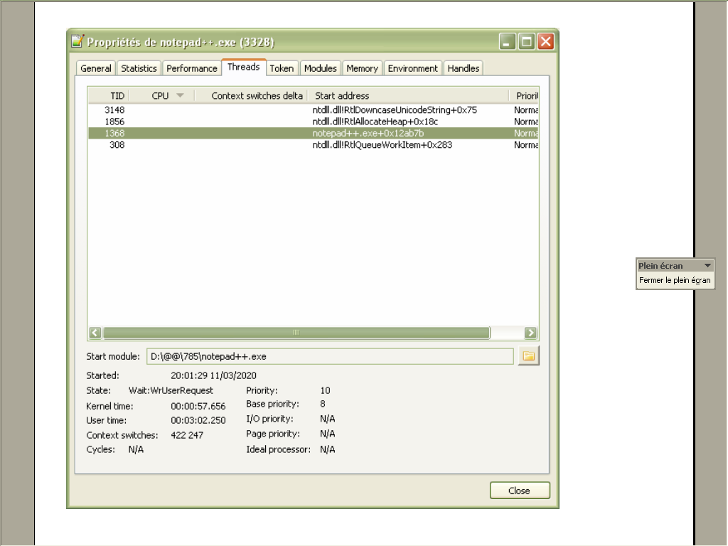The image size is (728, 546).
Task: Open the start module folder icon
Action: [x=528, y=356]
